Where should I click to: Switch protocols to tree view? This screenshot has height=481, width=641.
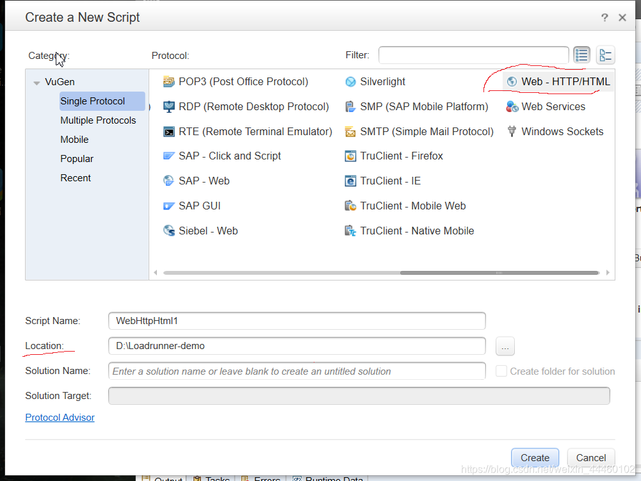click(605, 55)
